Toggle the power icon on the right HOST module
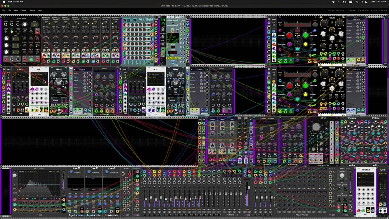This screenshot has width=389, height=219. [x=150, y=74]
